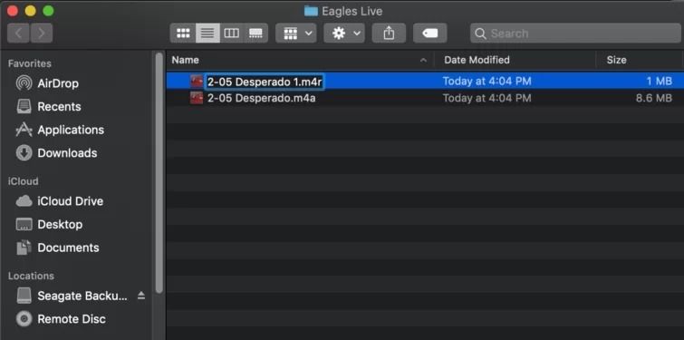Click the Favorites section heading

tap(29, 63)
